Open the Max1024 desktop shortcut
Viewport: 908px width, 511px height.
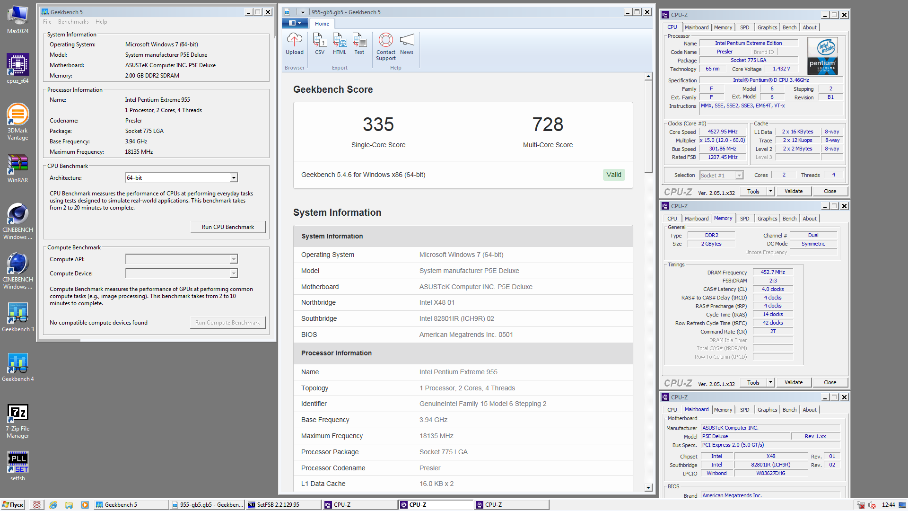coord(17,19)
